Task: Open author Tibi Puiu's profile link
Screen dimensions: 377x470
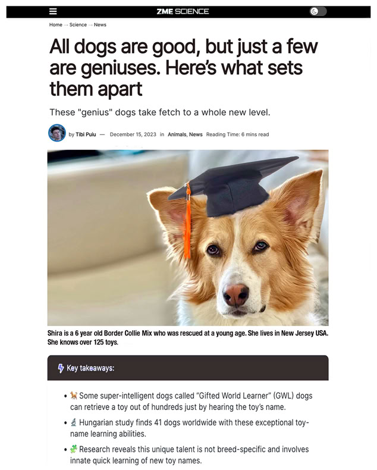Action: (86, 134)
